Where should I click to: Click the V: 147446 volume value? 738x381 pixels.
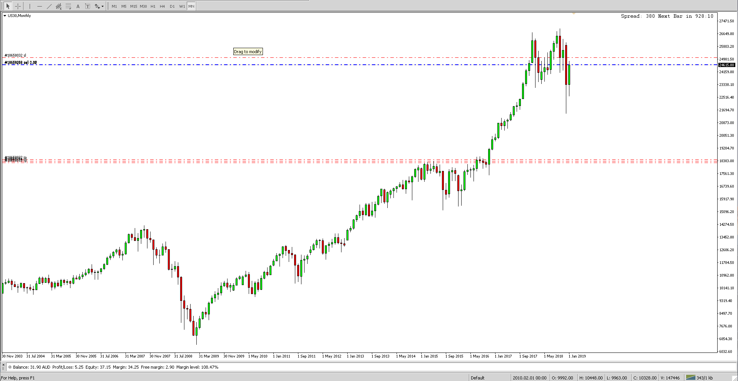click(x=671, y=378)
